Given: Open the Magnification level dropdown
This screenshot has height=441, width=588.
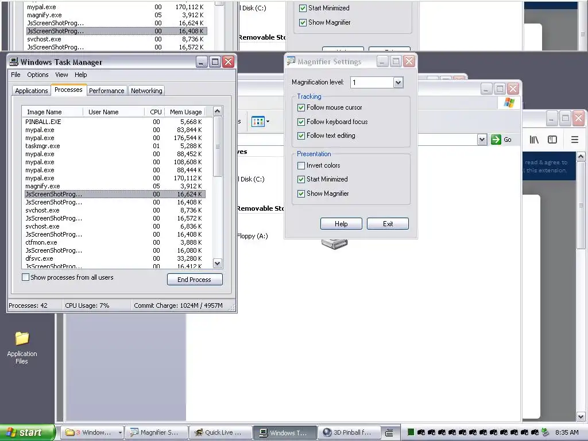Looking at the screenshot, I should [x=398, y=83].
